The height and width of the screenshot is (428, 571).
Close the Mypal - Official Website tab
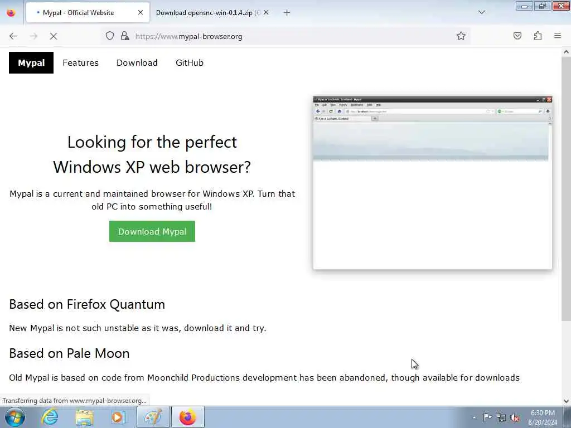pos(141,12)
